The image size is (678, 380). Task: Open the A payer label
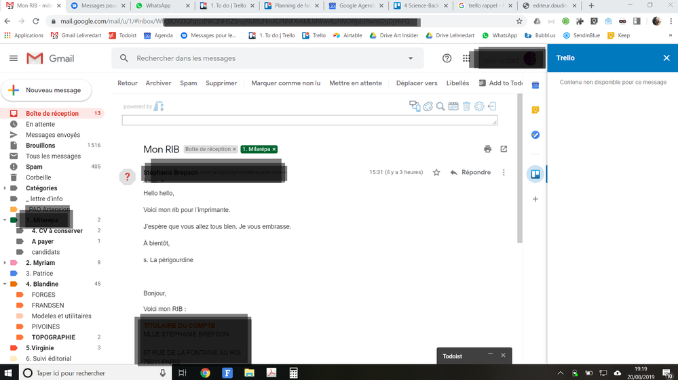pos(42,242)
